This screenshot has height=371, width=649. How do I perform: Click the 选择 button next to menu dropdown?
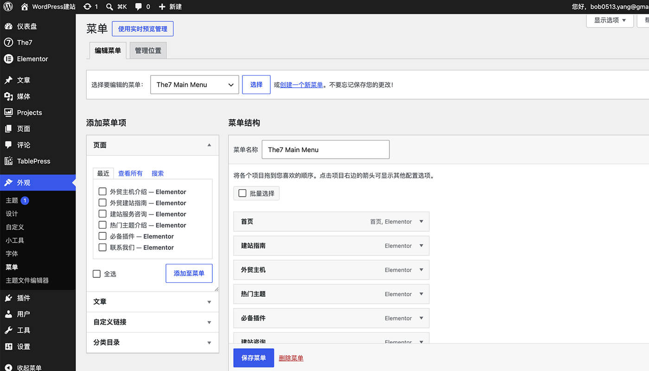pos(256,84)
